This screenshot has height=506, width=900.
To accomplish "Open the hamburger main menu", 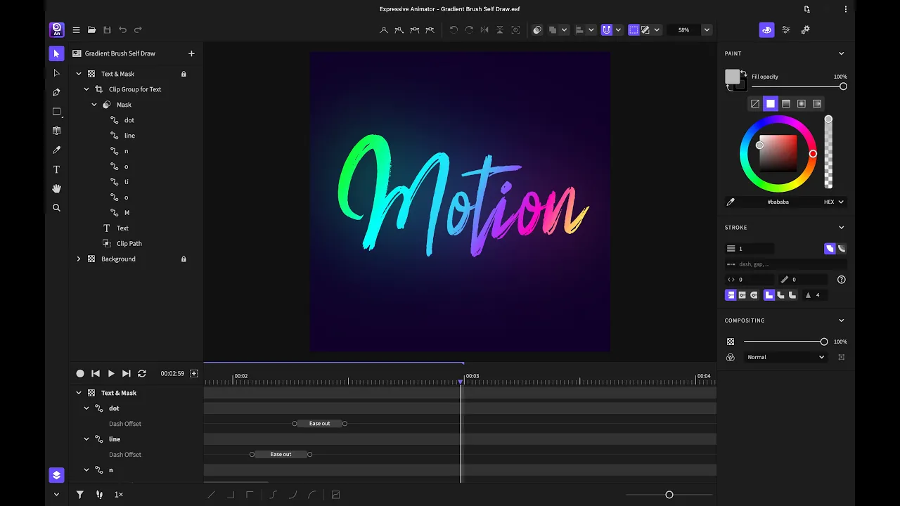I will (x=76, y=30).
